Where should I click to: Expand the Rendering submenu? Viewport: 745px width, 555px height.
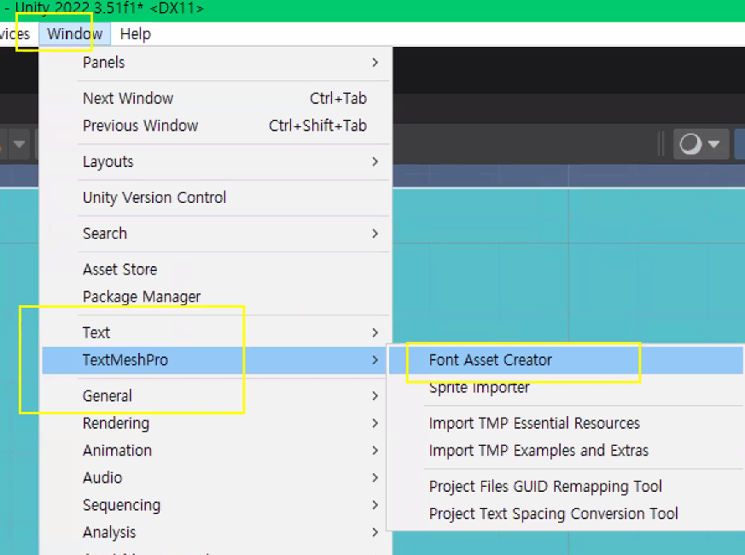coord(216,423)
